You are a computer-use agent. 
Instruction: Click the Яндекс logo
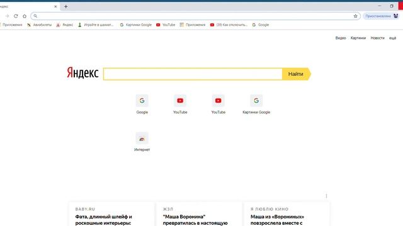82,73
